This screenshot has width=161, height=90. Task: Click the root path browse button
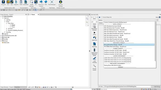point(152,86)
